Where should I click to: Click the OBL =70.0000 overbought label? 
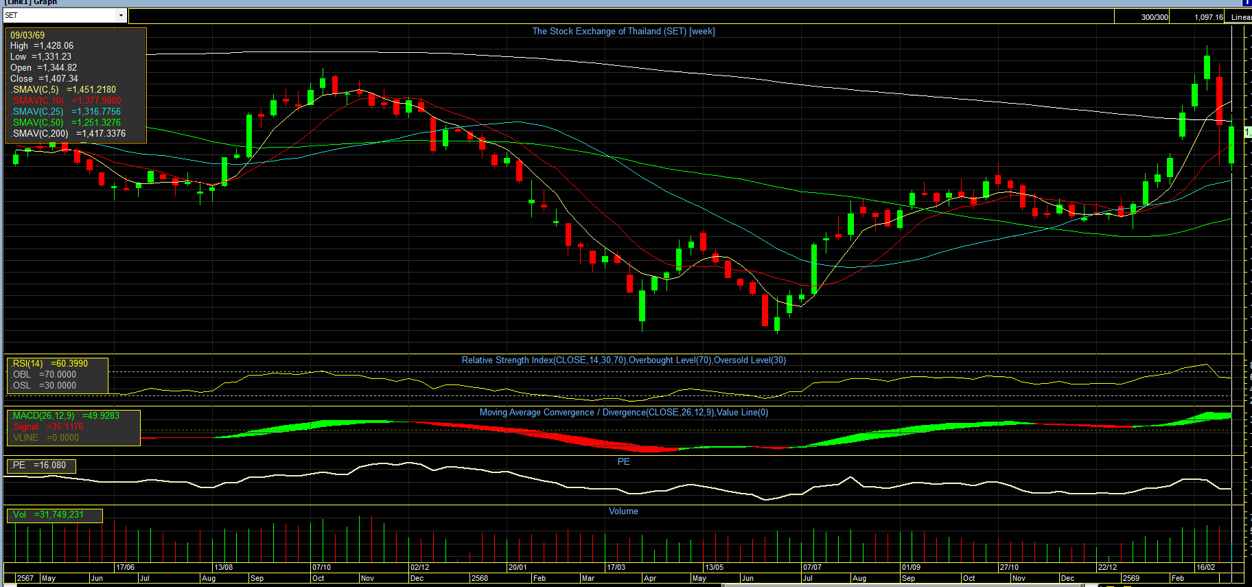coord(44,375)
